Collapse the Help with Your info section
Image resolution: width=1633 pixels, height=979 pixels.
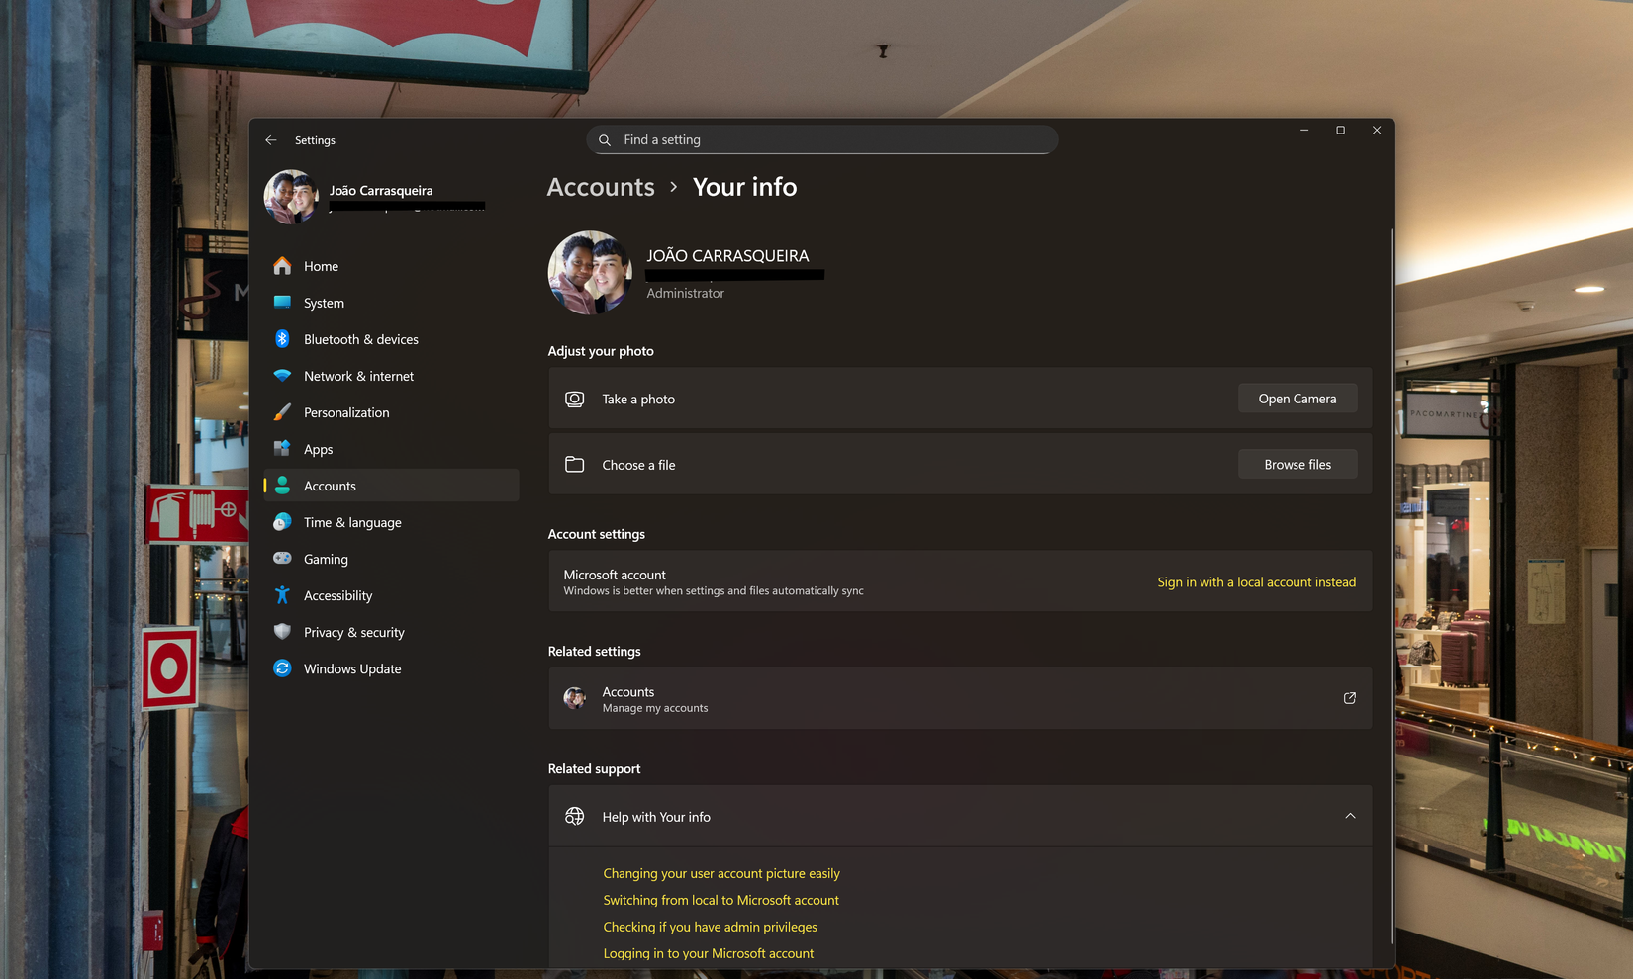1350,816
